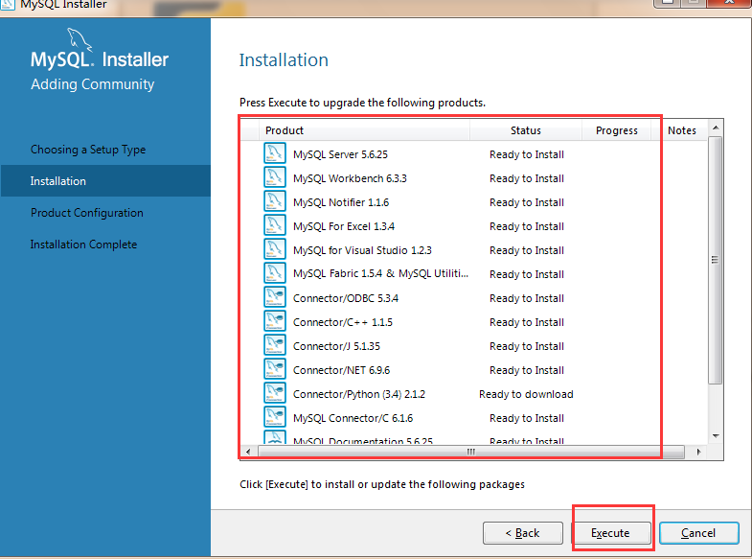This screenshot has width=752, height=559.
Task: Click the MySQL Notifier 1.1.6 product icon
Action: click(x=275, y=201)
